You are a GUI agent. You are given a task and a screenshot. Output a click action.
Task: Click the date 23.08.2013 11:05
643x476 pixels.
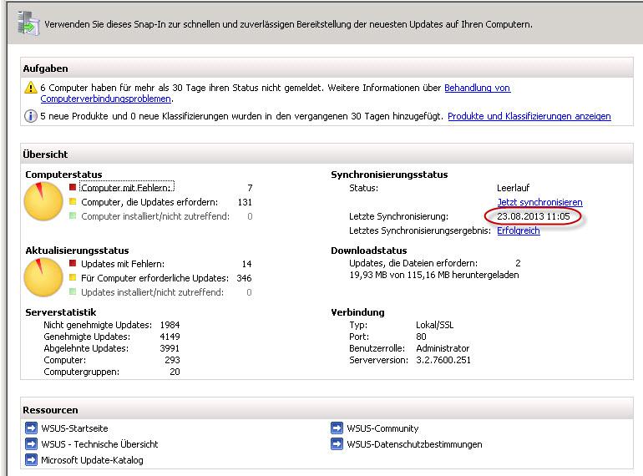pos(533,216)
